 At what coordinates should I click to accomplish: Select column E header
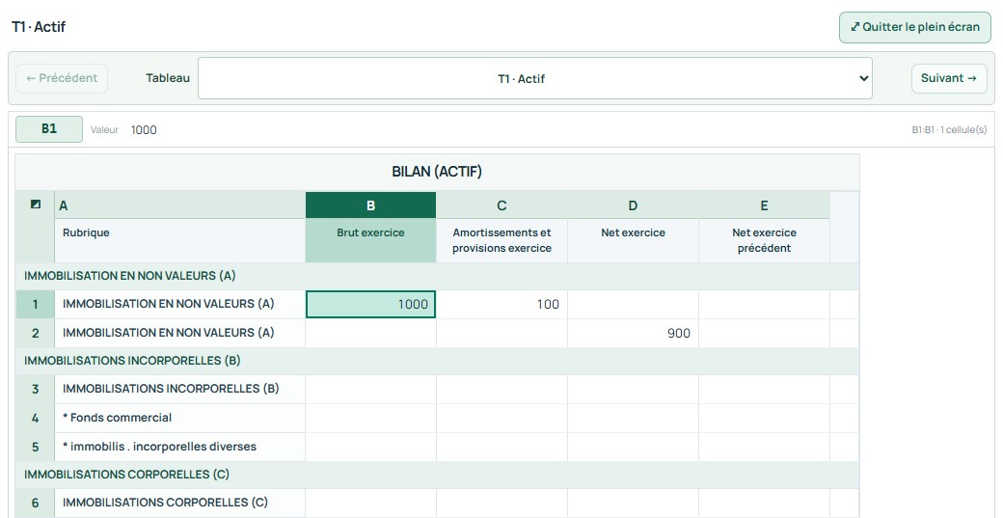point(765,205)
